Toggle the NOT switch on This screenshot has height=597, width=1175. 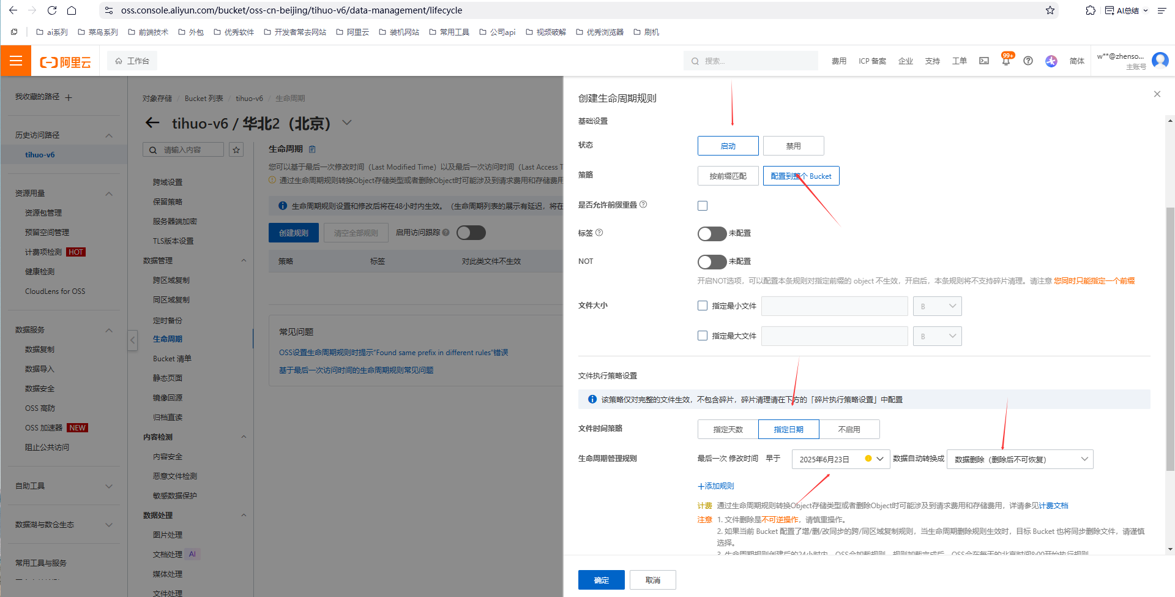712,262
